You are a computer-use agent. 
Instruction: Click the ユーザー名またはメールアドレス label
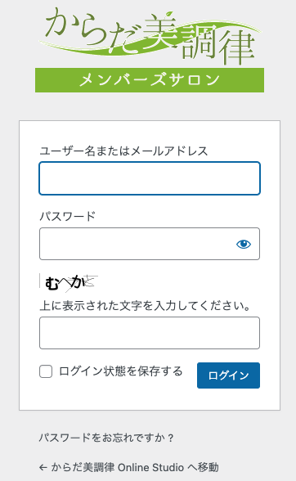pyautogui.click(x=123, y=151)
